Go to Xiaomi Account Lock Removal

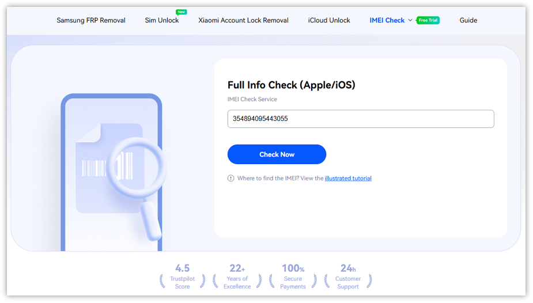click(243, 20)
